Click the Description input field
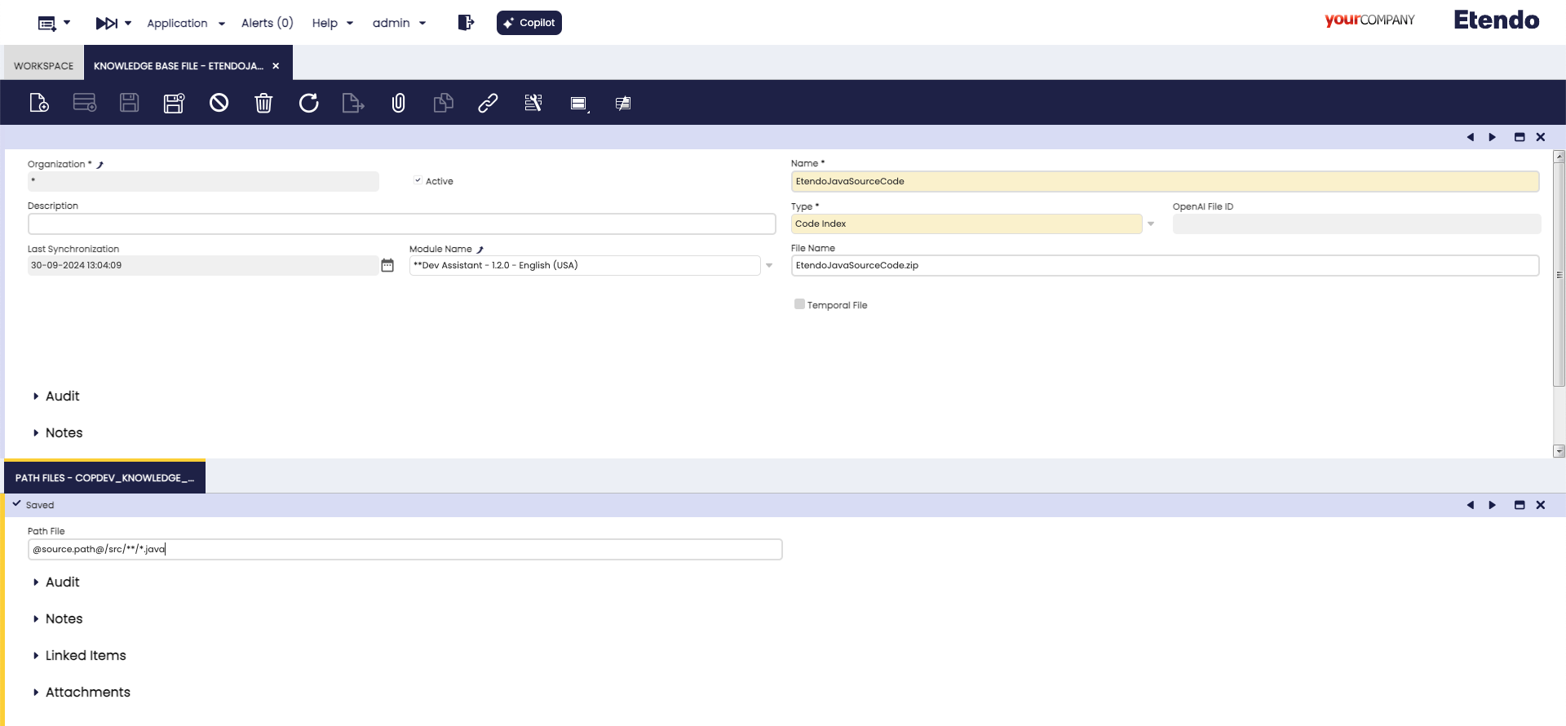Viewport: 1566px width, 726px height. tap(401, 224)
